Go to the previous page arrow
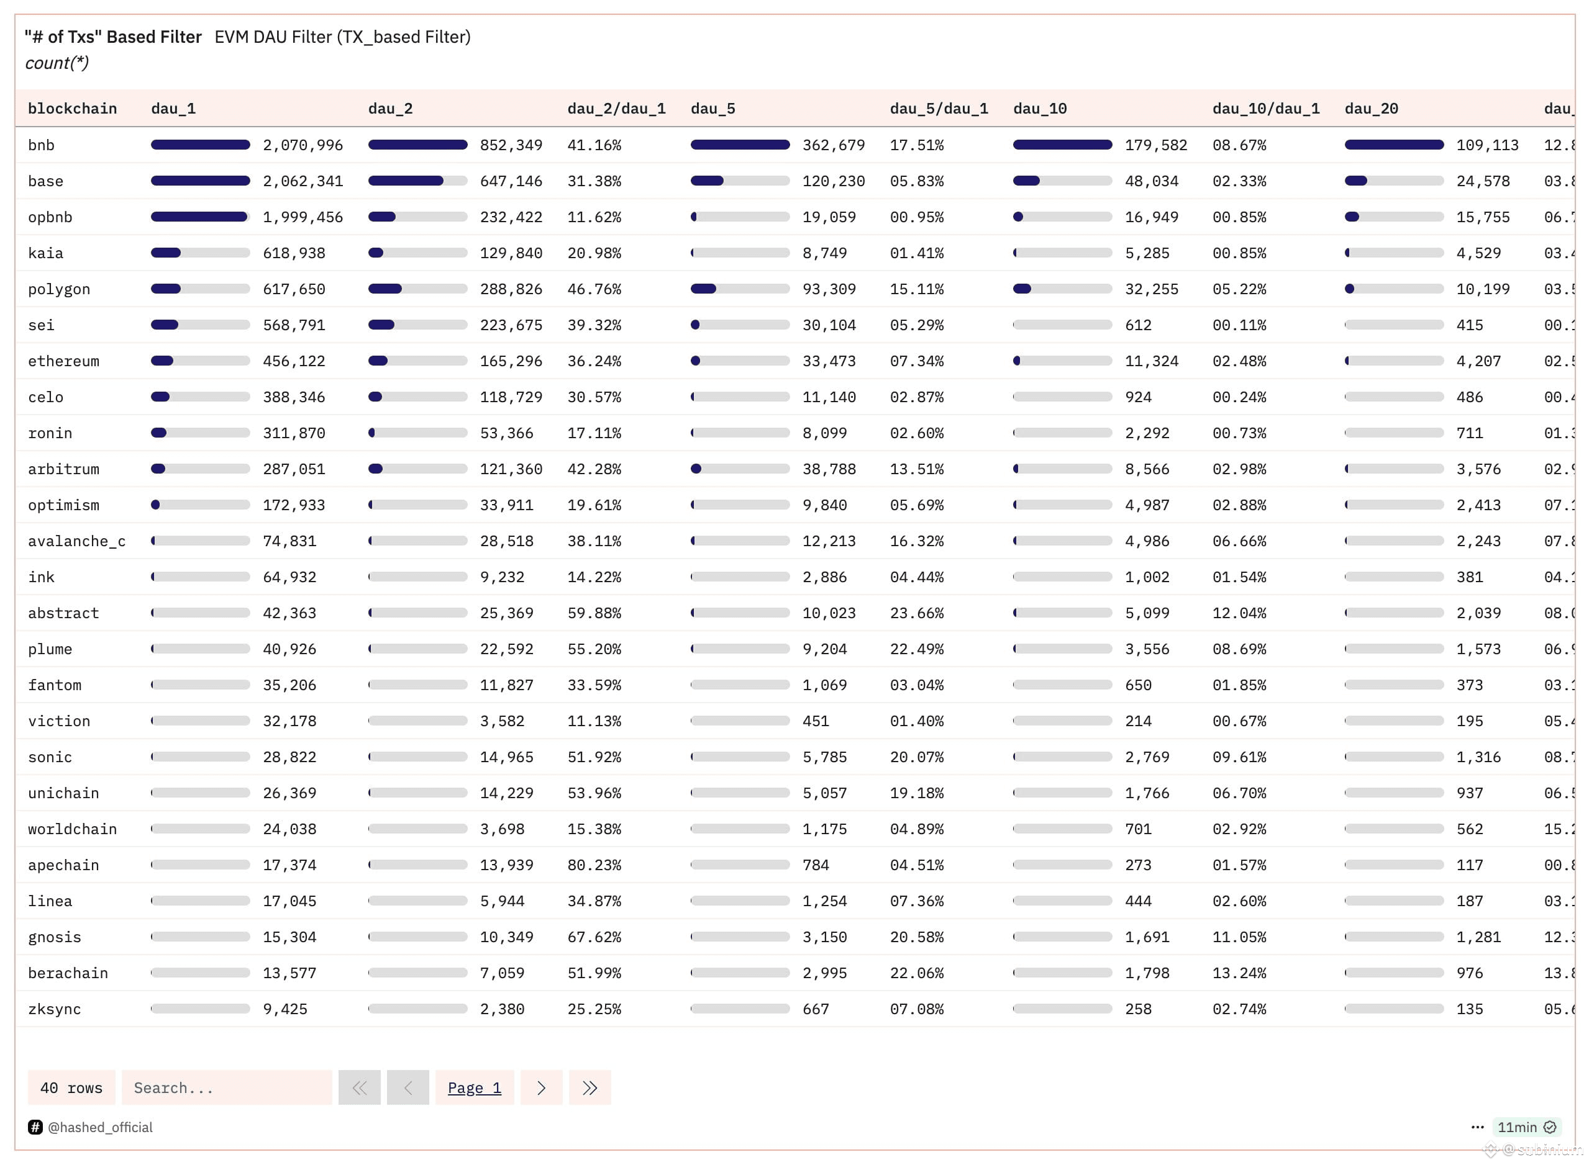This screenshot has width=1589, height=1165. click(x=408, y=1087)
